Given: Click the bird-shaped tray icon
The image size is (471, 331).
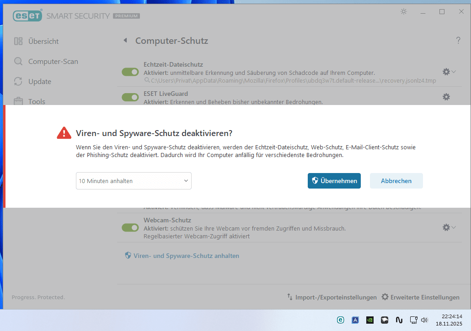Looking at the screenshot, I should tap(385, 320).
